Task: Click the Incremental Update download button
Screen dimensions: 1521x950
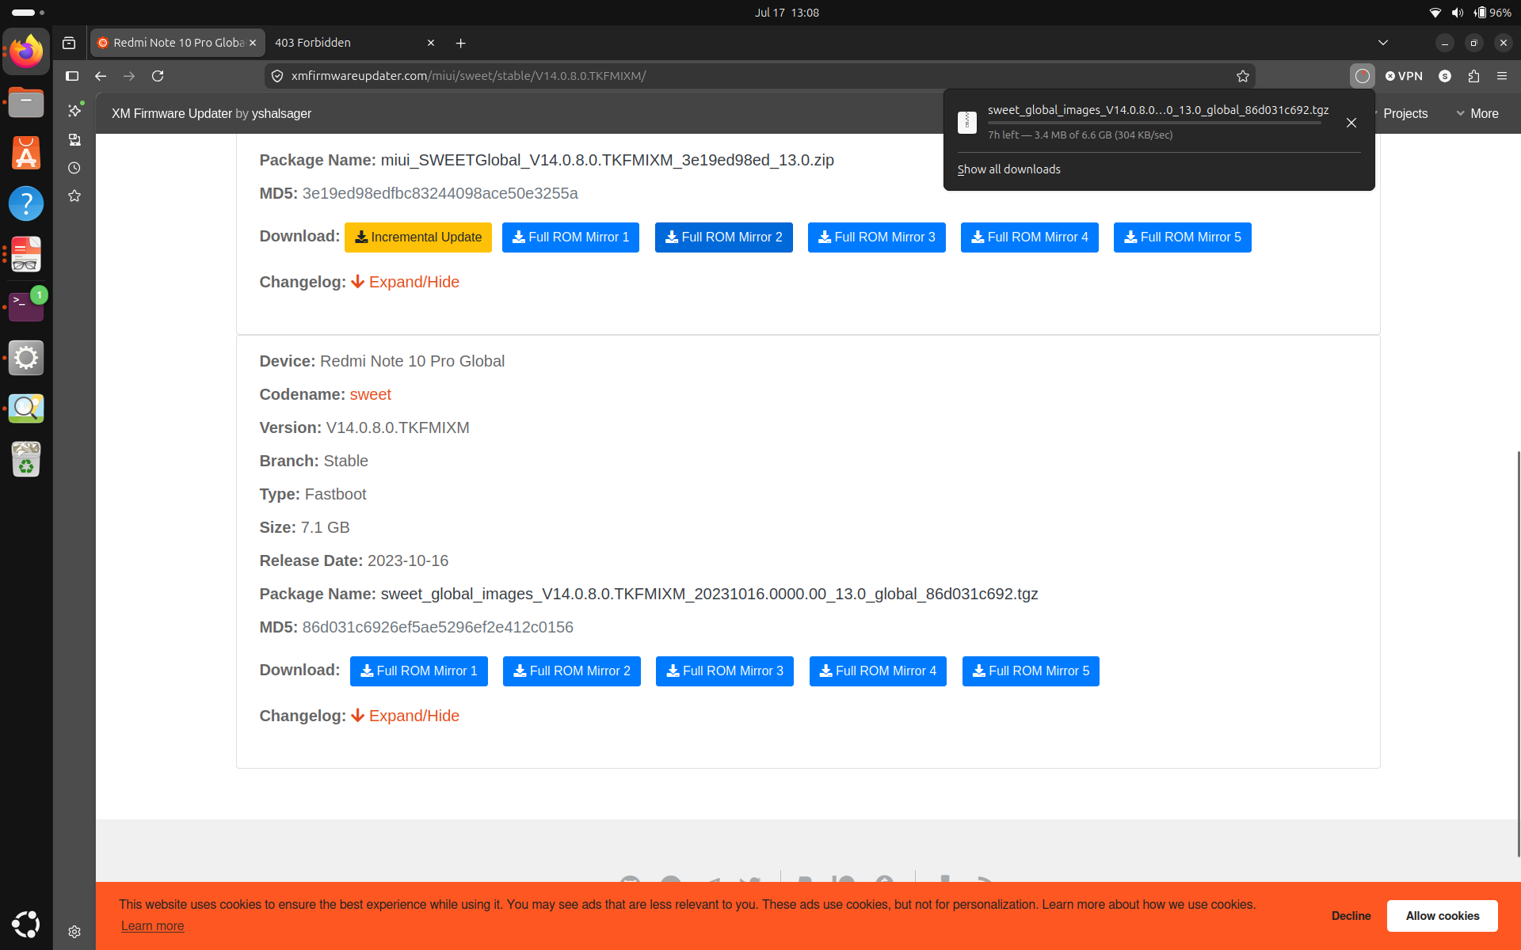Action: [418, 237]
